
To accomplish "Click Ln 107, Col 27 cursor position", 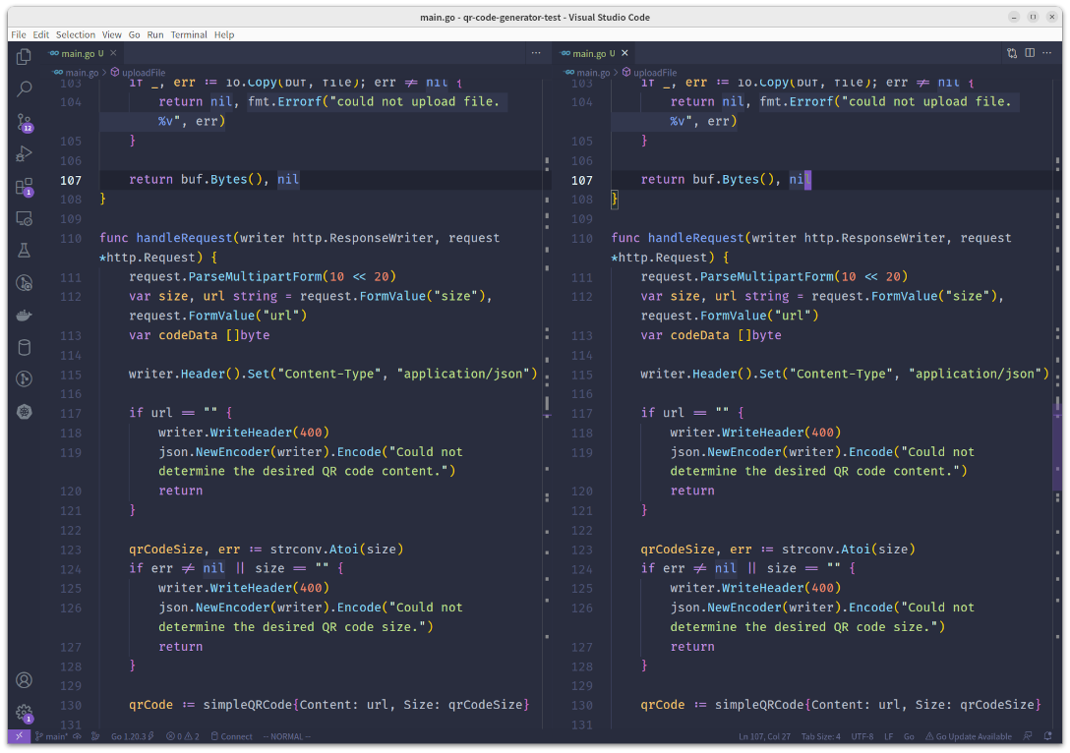I will (764, 736).
